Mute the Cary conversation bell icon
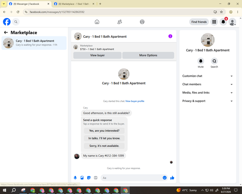The height and width of the screenshot is (194, 242). click(x=201, y=61)
